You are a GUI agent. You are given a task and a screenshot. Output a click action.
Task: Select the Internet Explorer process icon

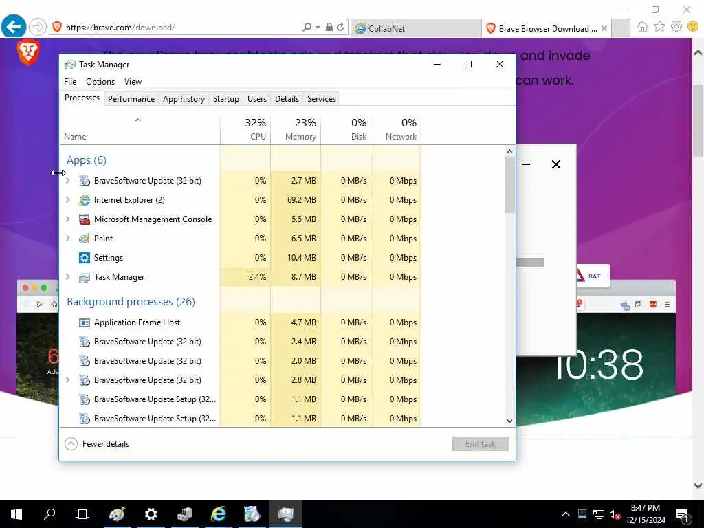85,200
